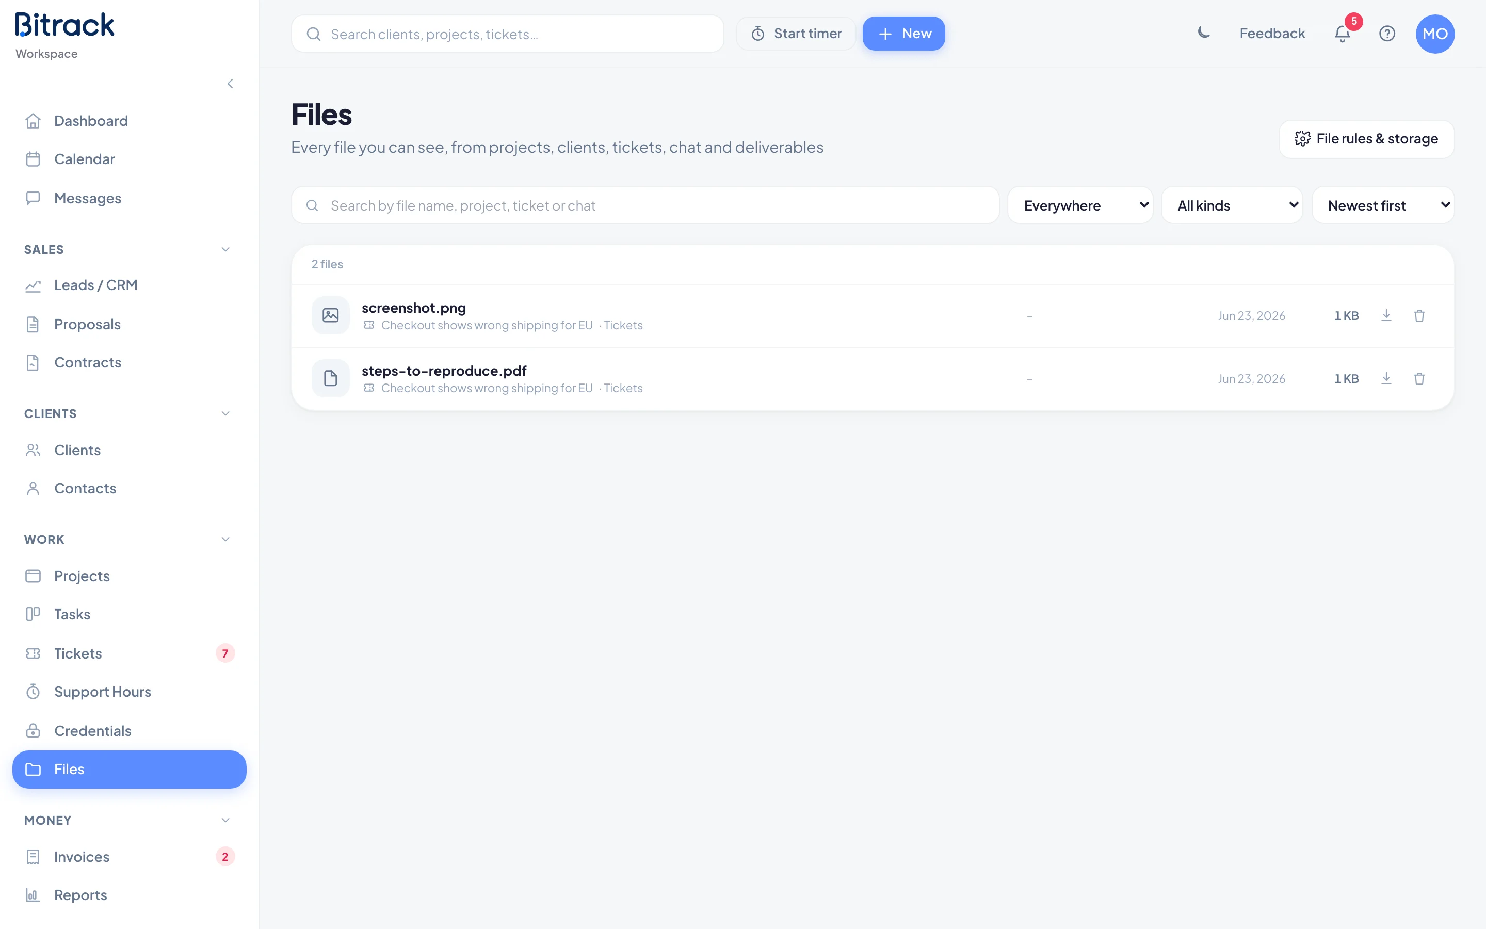The width and height of the screenshot is (1486, 929).
Task: Open Proposals page
Action: 129,325
